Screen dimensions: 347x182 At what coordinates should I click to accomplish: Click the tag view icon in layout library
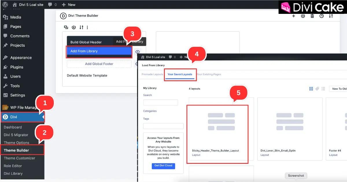[x=317, y=89]
